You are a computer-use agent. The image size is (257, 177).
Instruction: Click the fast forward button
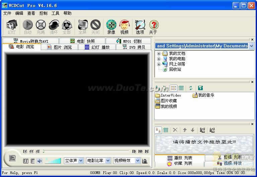pos(141,152)
